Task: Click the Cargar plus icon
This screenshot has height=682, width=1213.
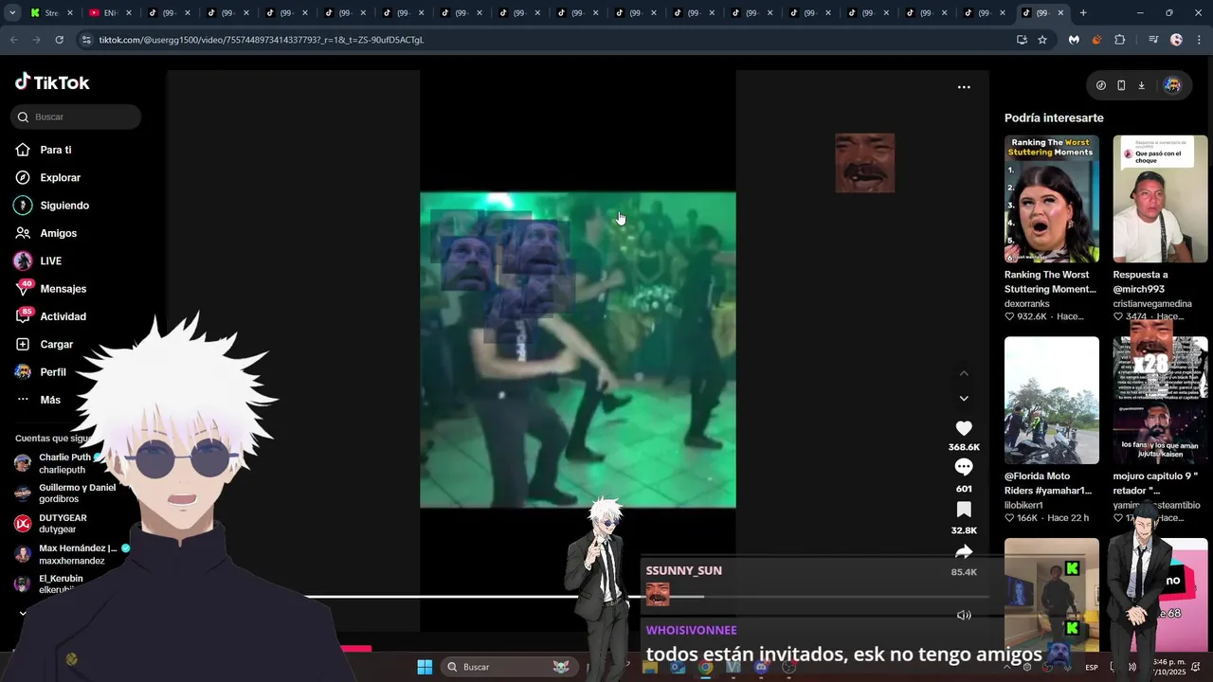Action: tap(23, 344)
